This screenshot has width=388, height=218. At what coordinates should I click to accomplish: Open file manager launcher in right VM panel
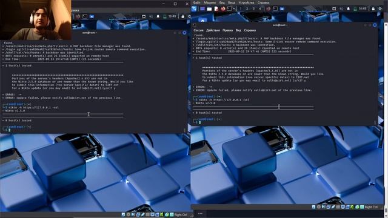[209, 8]
